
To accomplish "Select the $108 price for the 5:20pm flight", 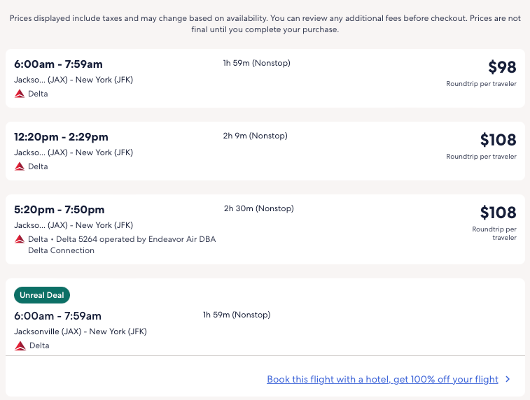I will [x=498, y=213].
